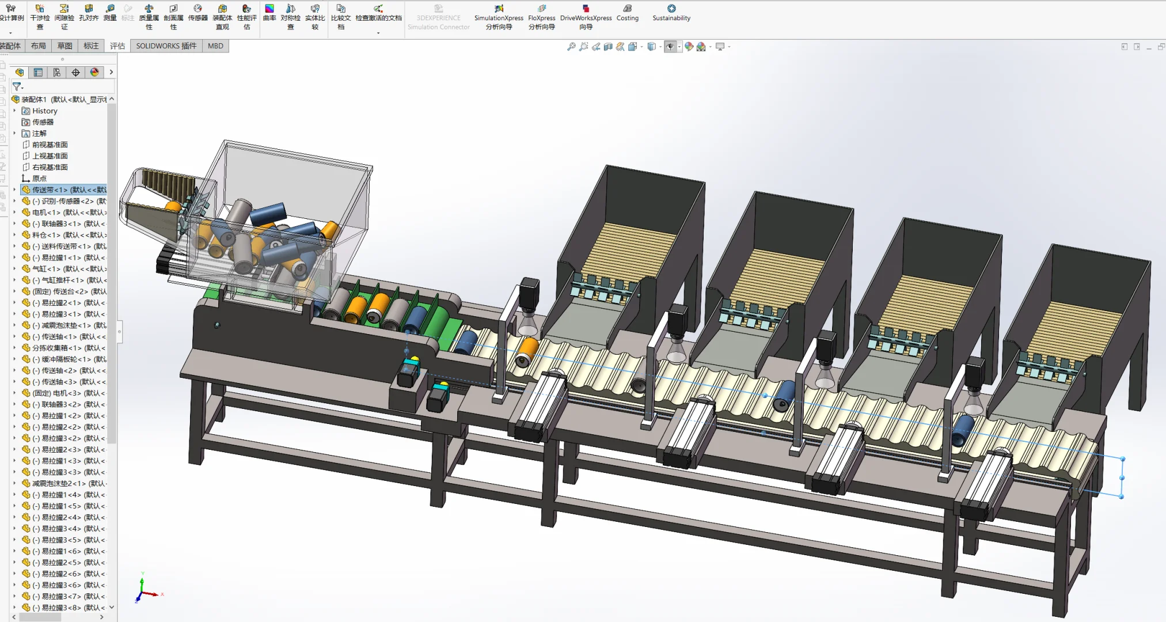Switch to the SOLIDWORKS 插件 tab
The height and width of the screenshot is (622, 1166).
[166, 46]
